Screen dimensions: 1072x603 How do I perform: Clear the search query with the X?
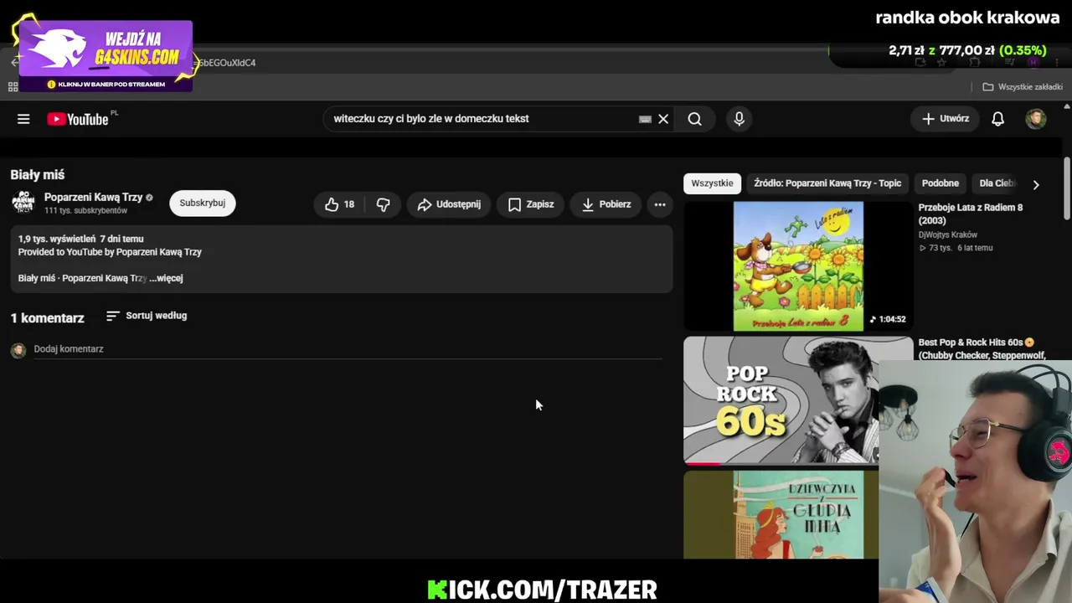tap(663, 119)
